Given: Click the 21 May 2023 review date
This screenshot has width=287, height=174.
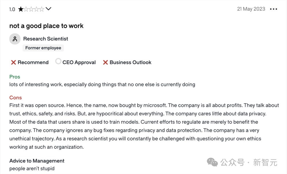Looking at the screenshot, I should 251,9.
